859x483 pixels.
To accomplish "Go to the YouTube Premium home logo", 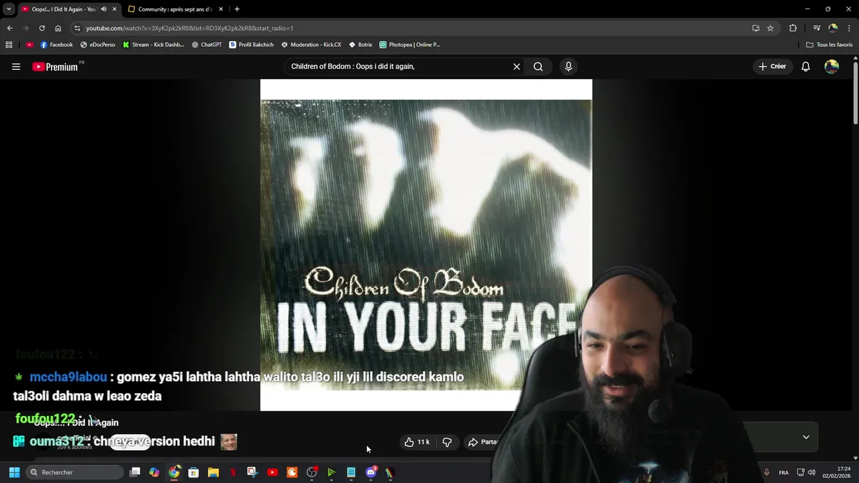I will [x=56, y=66].
